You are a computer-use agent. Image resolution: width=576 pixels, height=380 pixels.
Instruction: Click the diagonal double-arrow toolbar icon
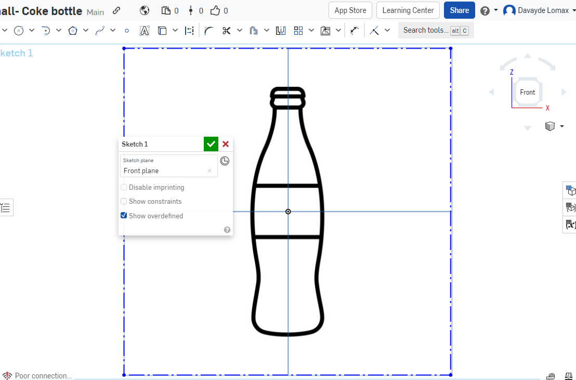tap(355, 31)
